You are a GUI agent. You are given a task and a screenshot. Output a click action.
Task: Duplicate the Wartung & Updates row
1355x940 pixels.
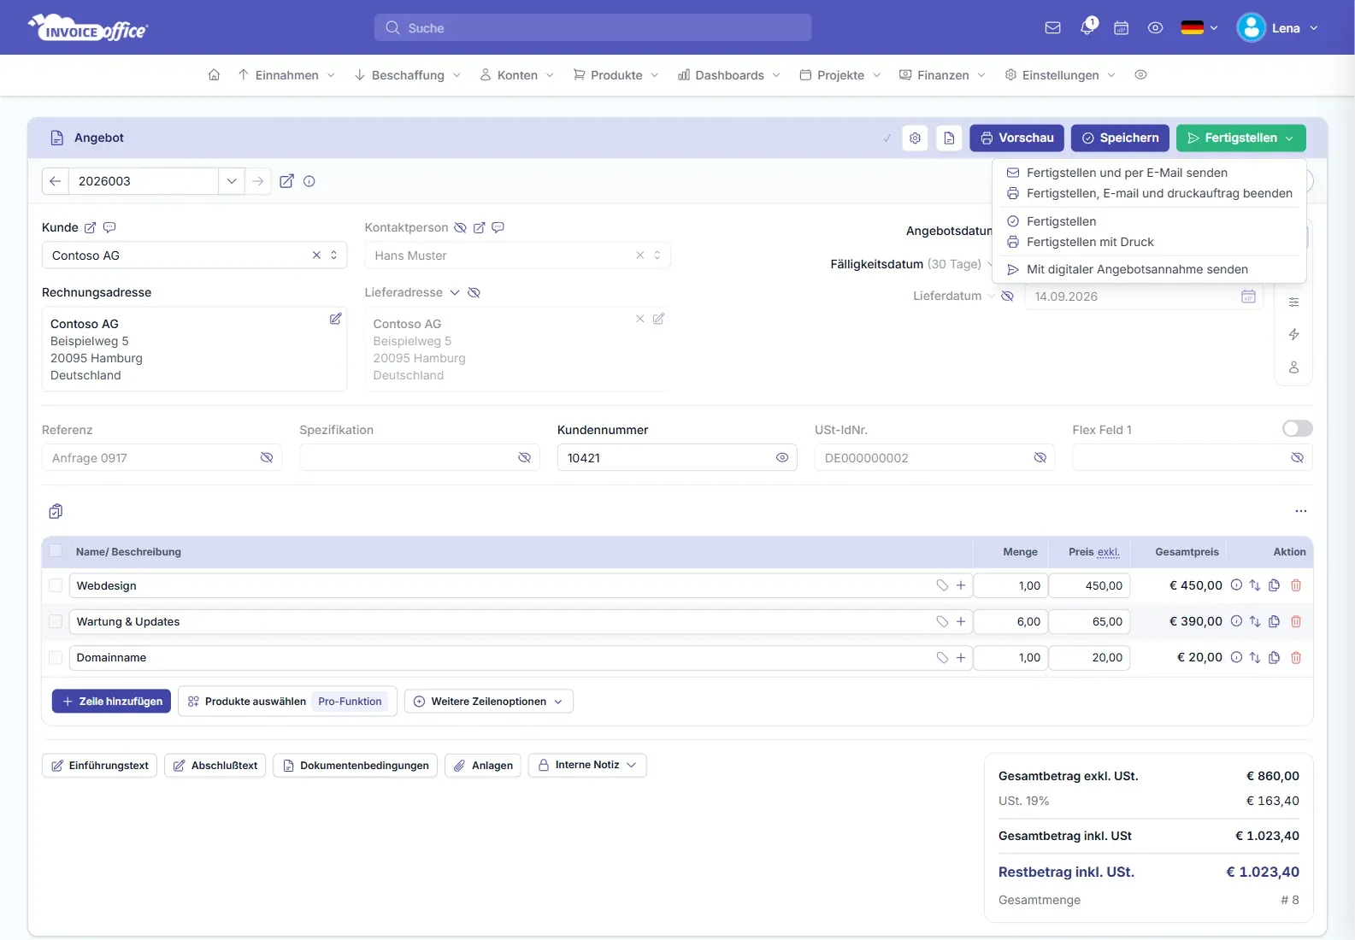click(x=1274, y=621)
